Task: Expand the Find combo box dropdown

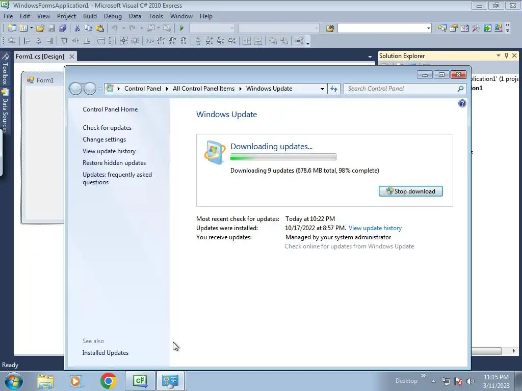Action: pos(428,29)
